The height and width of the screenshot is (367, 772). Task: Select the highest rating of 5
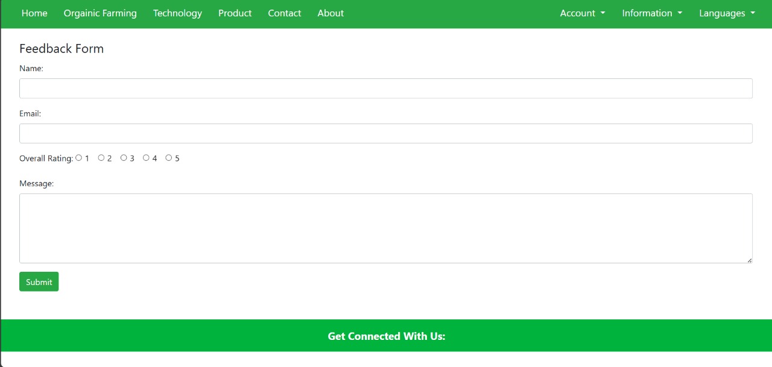(x=169, y=158)
